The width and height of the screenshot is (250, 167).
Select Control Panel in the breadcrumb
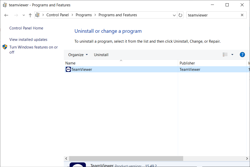tap(58, 15)
